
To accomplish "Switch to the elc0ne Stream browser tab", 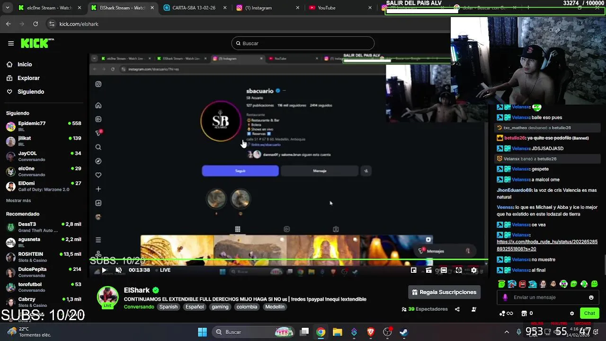I will (x=50, y=8).
